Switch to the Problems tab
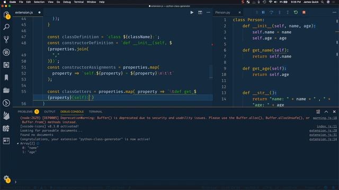This screenshot has width=339, height=190. tap(25, 111)
